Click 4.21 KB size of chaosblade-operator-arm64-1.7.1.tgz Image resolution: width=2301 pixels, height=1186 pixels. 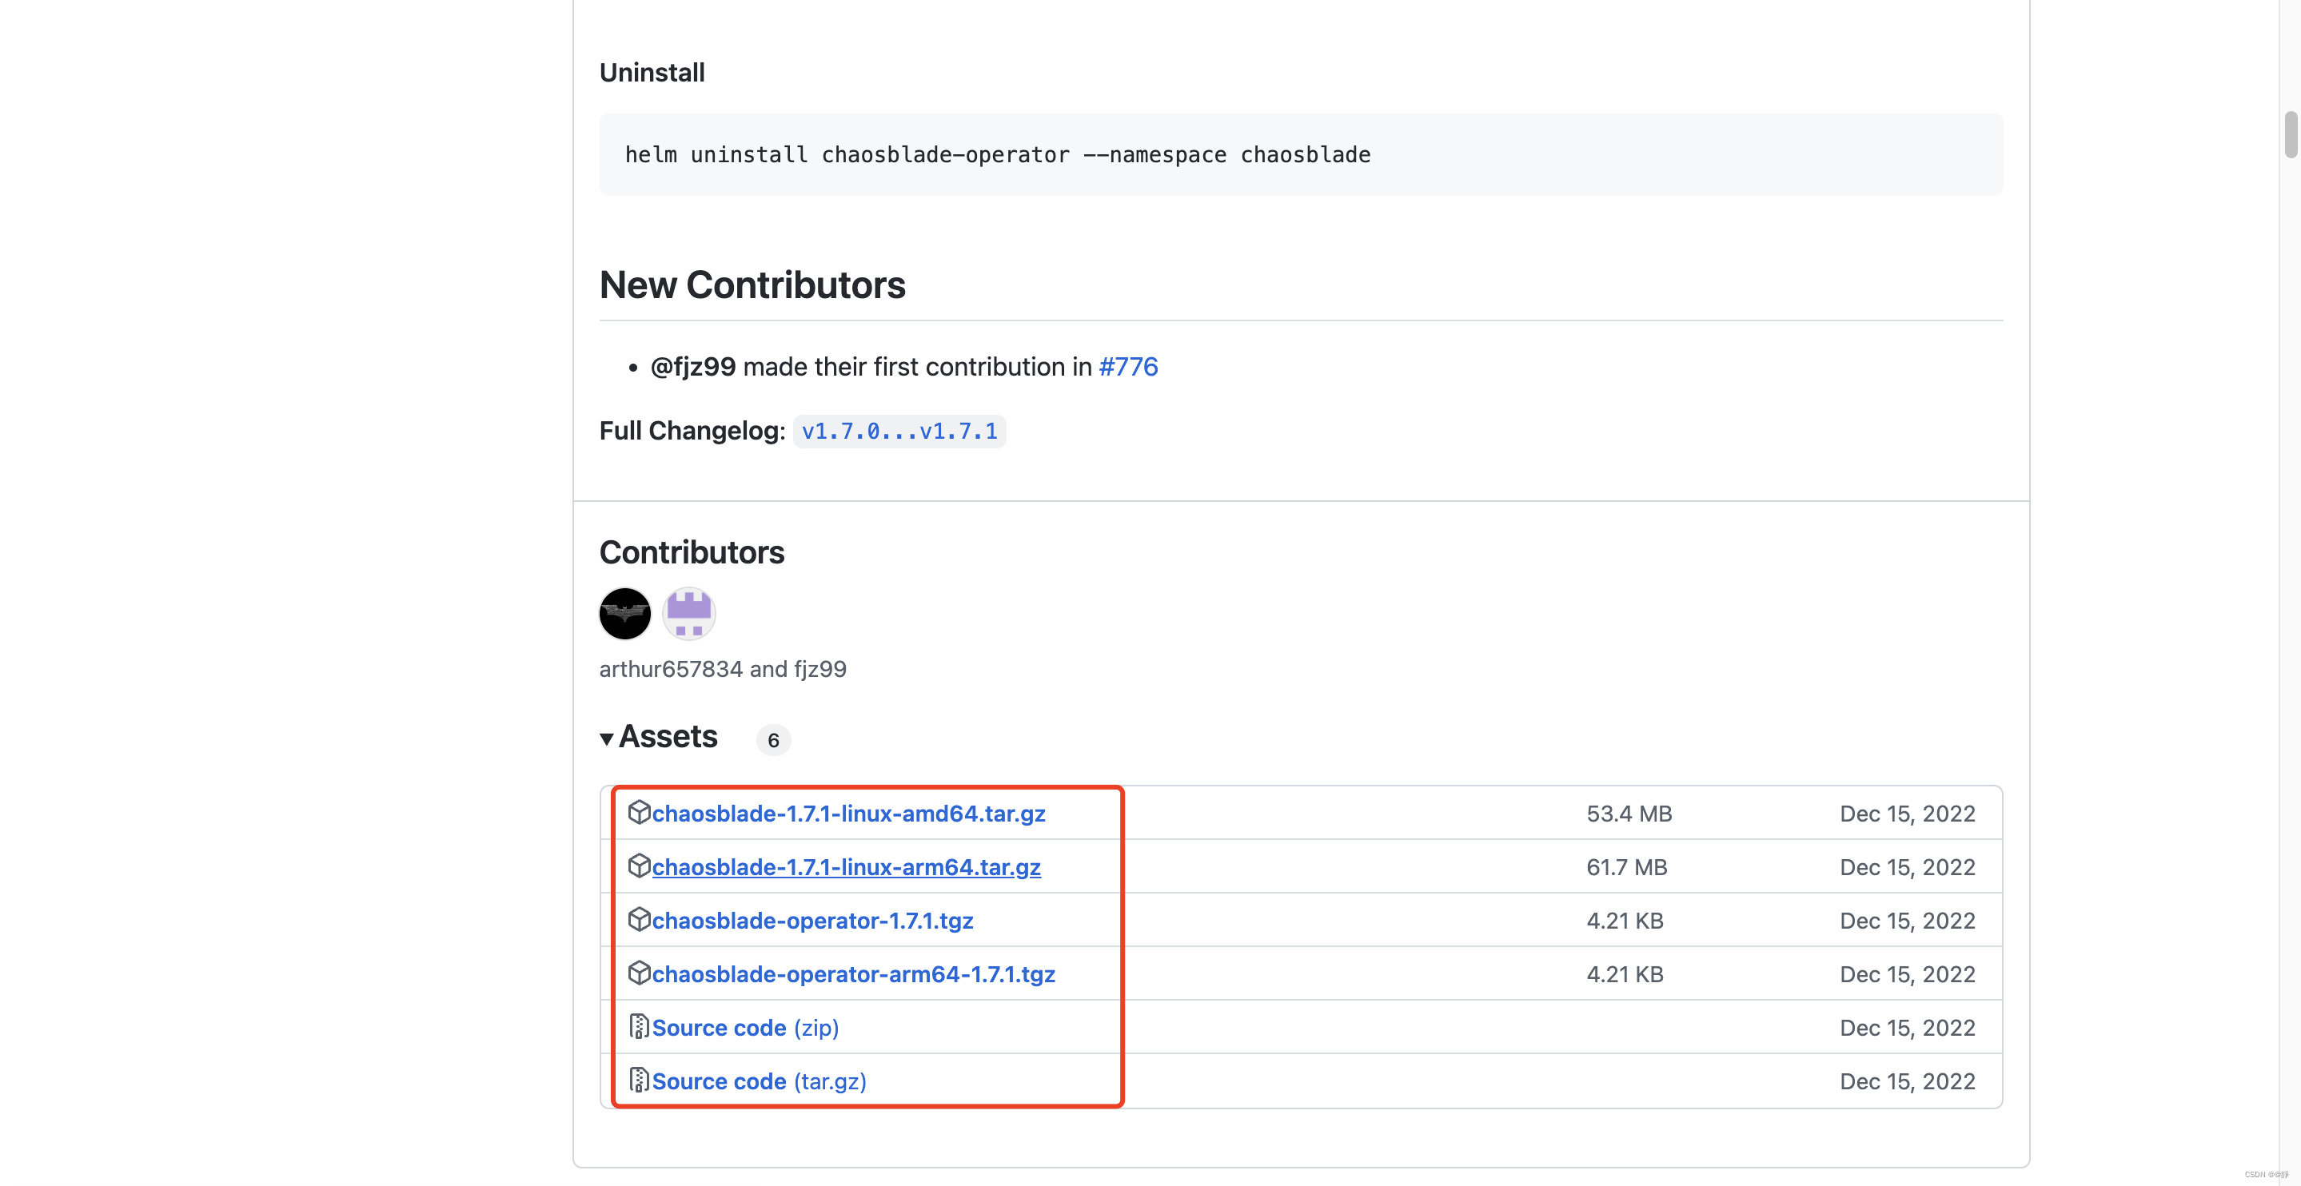[1625, 974]
